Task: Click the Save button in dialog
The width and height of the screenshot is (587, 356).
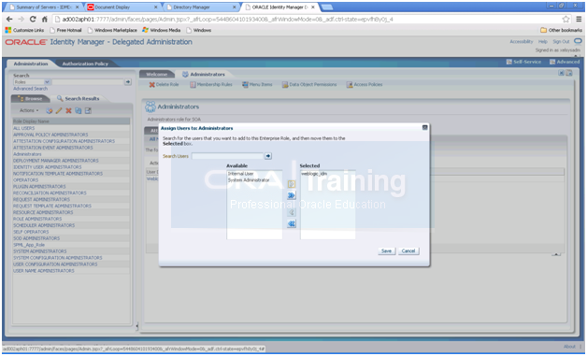Action: pyautogui.click(x=386, y=250)
